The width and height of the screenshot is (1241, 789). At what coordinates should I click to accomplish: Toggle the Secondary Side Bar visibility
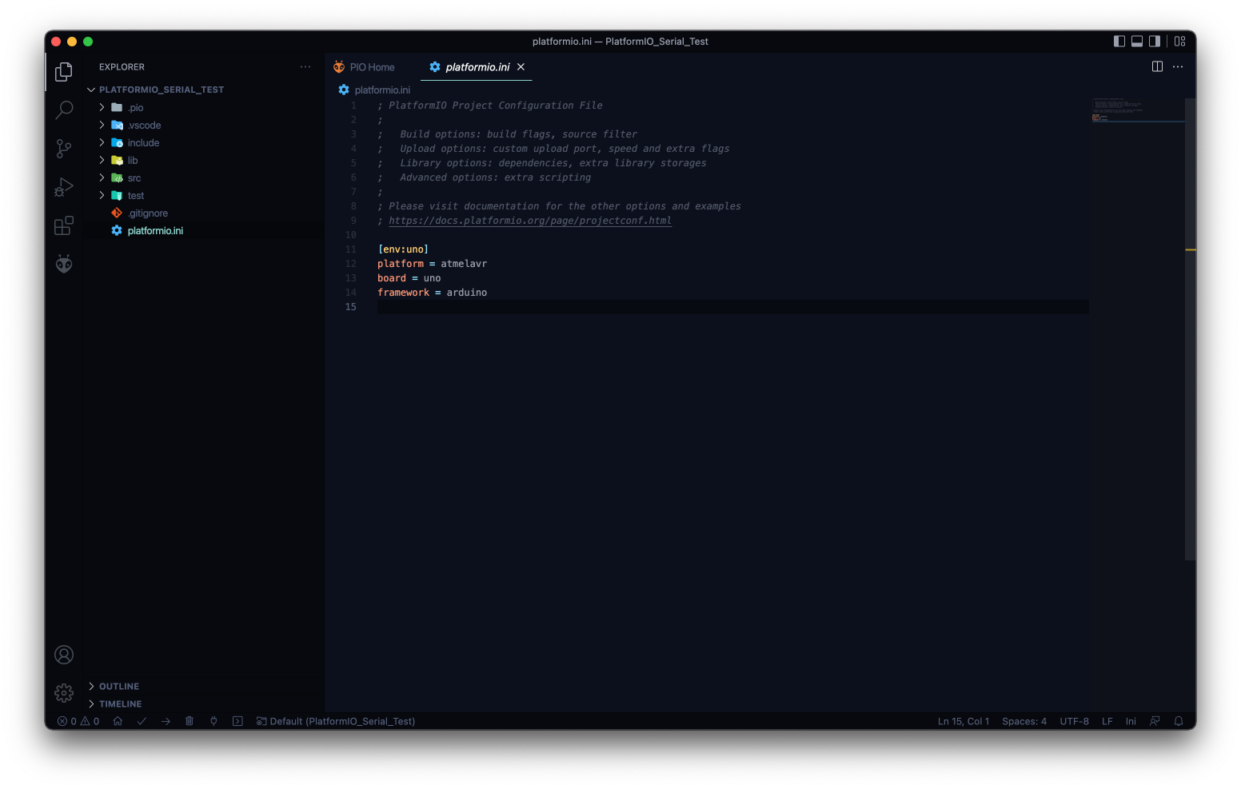(x=1155, y=42)
